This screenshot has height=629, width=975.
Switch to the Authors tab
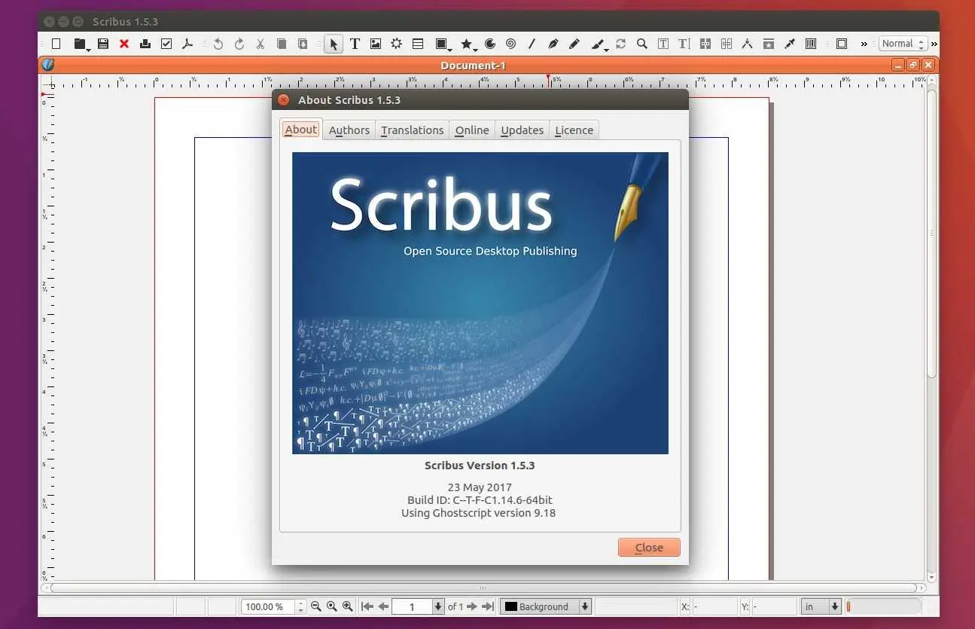(349, 130)
